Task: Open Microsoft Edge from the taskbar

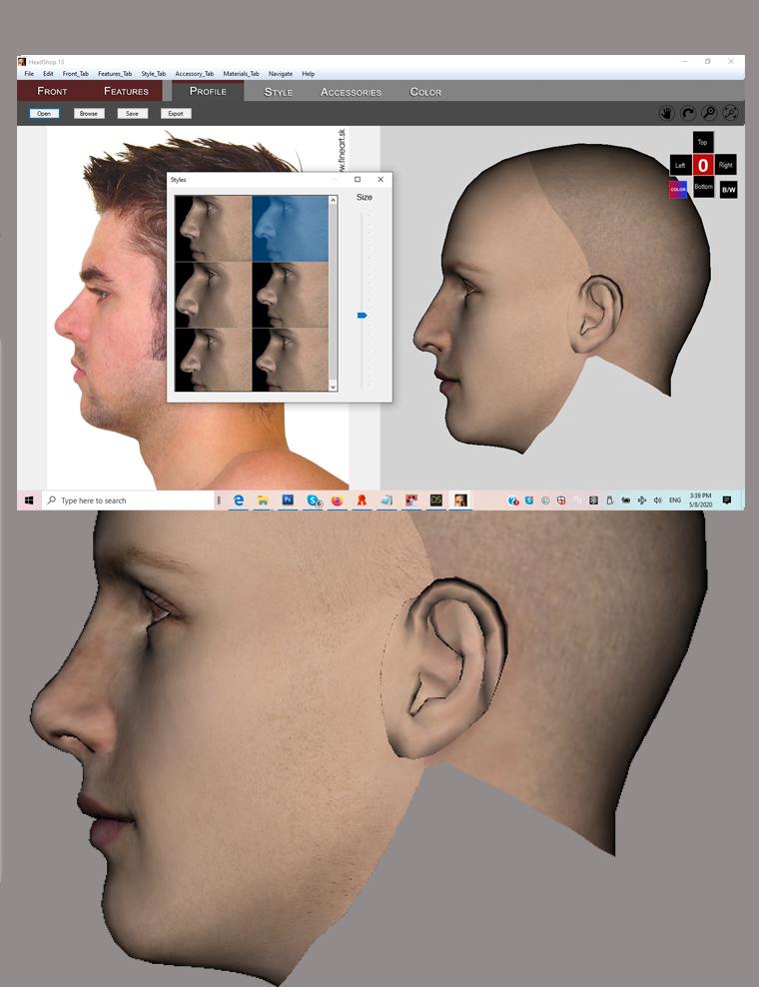Action: coord(238,500)
